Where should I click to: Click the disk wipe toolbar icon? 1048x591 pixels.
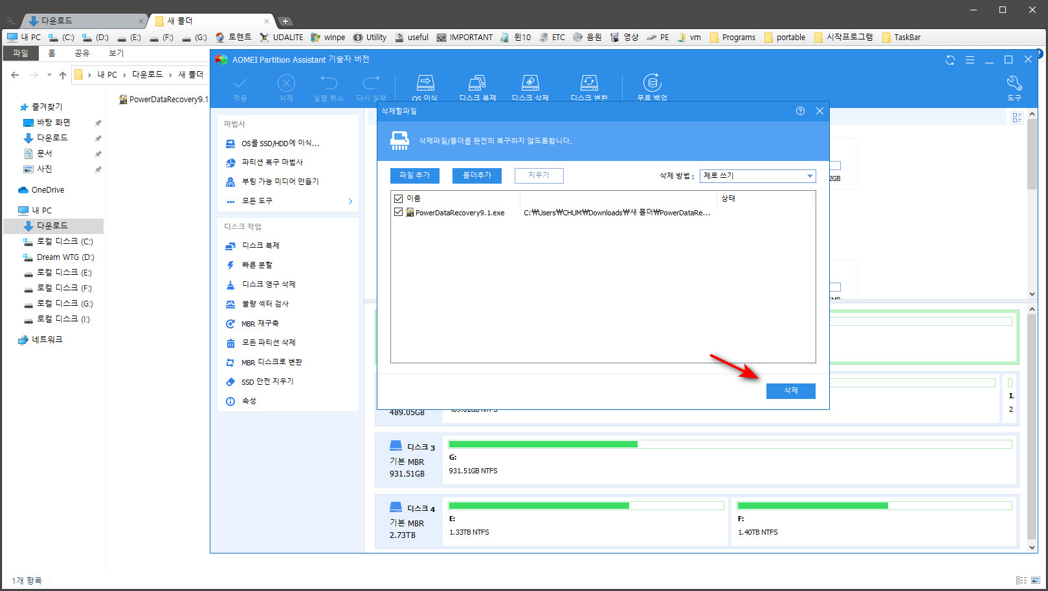[x=530, y=83]
